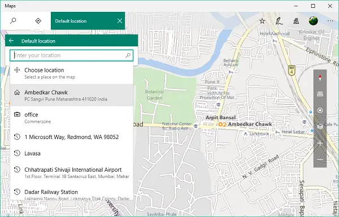Open the three-dot more menu

point(330,21)
